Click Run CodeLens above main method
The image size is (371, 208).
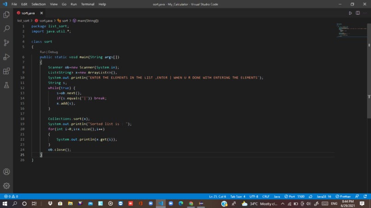pos(43,52)
